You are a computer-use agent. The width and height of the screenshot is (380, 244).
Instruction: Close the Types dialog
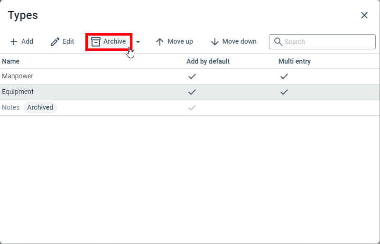[364, 15]
